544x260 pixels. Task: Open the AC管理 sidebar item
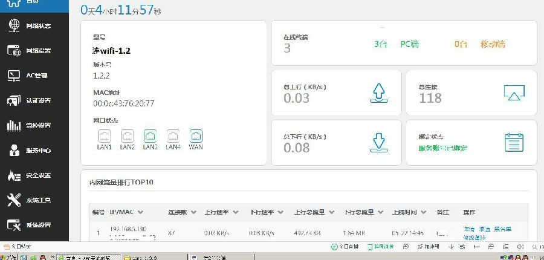click(x=34, y=76)
